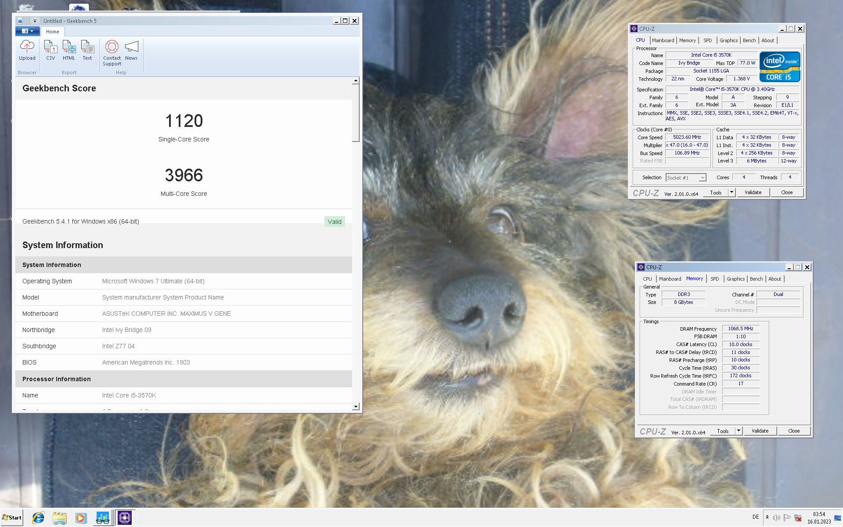The height and width of the screenshot is (527, 843).
Task: Open Geekbench application menu button
Action: (28, 31)
